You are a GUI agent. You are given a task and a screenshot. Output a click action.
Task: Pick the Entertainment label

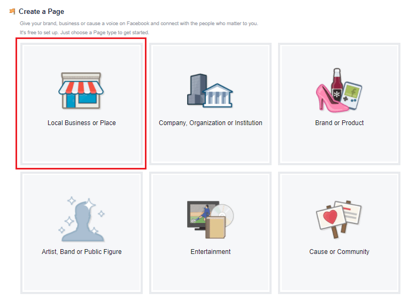point(211,252)
